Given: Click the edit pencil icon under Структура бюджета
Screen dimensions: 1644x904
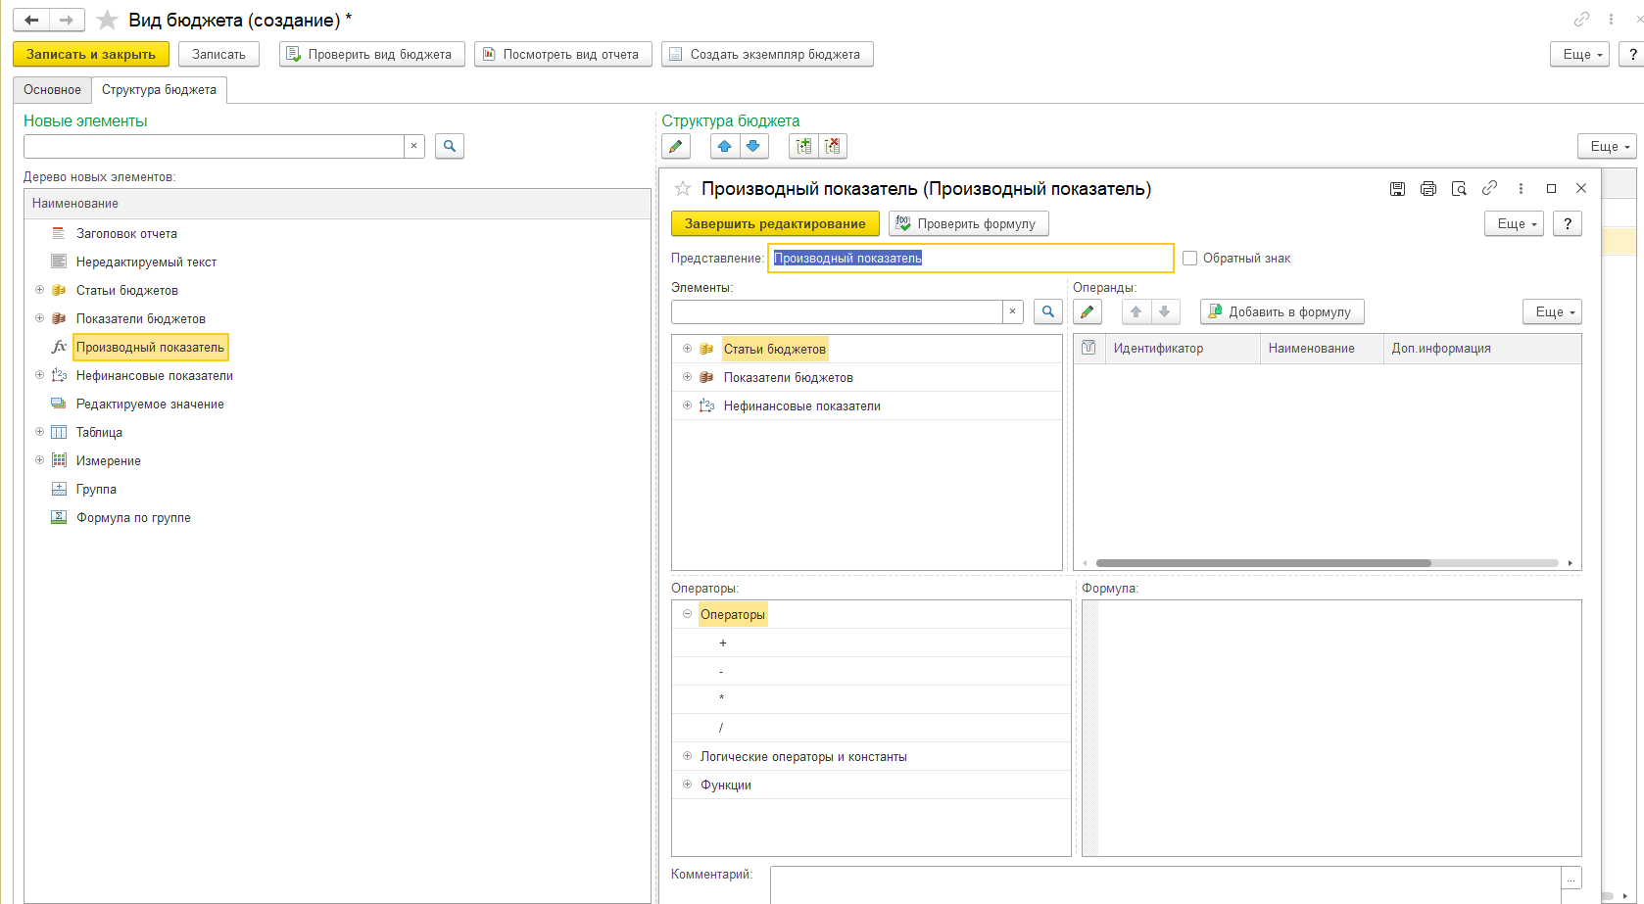Looking at the screenshot, I should coord(676,147).
